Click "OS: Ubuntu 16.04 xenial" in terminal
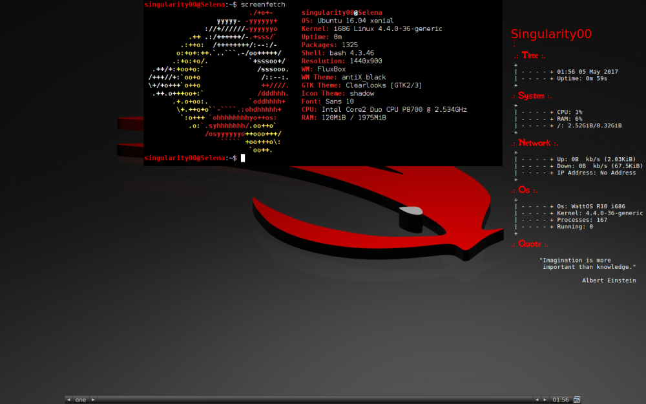 tap(348, 21)
